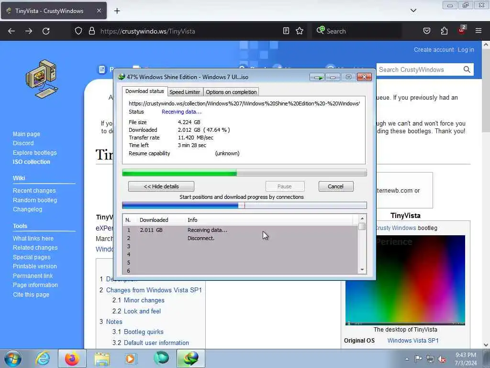The height and width of the screenshot is (368, 490).
Task: Open Action Center flag in tray
Action: click(418, 359)
